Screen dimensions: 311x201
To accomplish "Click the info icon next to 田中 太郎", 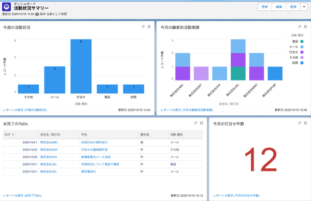I will coord(37,14).
